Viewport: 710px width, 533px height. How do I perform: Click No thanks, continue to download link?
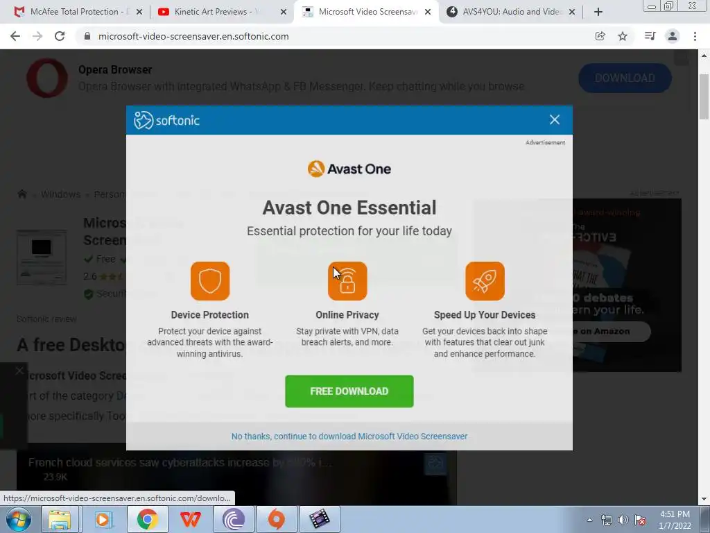click(x=349, y=437)
